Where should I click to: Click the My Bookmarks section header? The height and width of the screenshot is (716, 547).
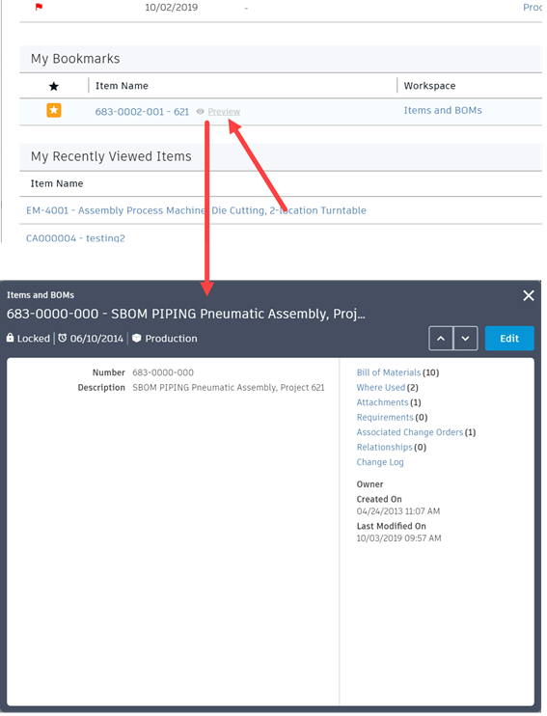pos(75,59)
